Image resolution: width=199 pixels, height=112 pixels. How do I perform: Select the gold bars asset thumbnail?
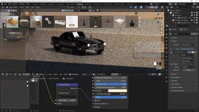coord(12,22)
